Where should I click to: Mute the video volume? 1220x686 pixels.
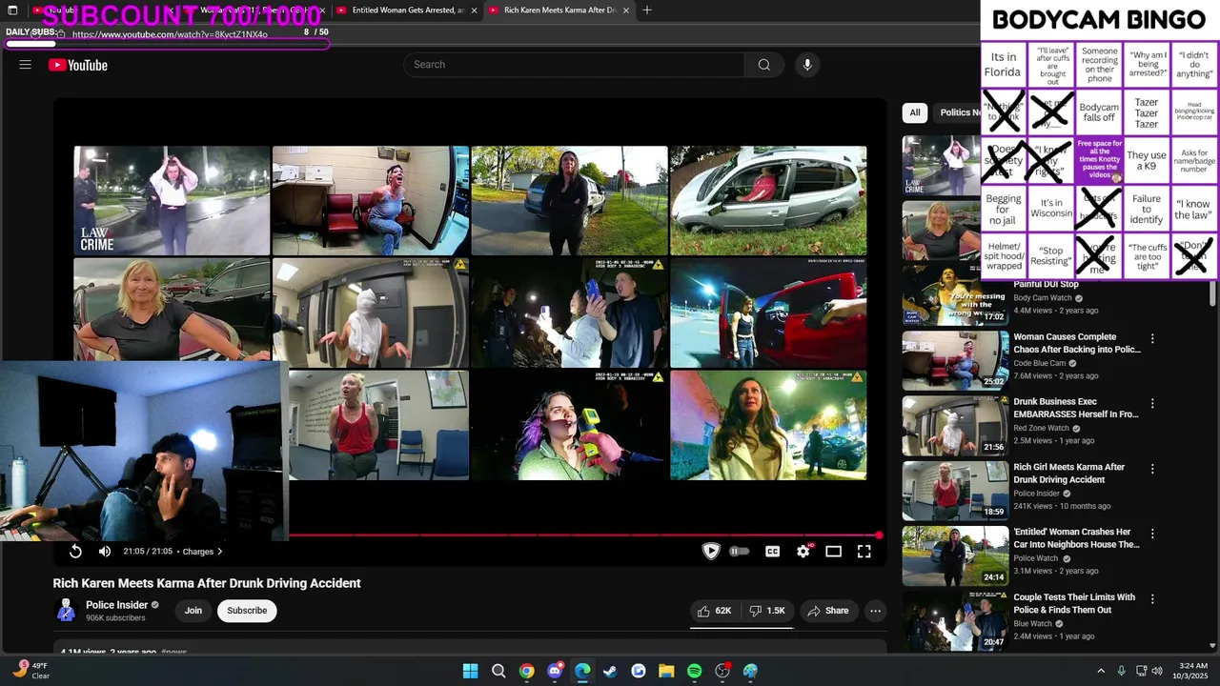105,552
